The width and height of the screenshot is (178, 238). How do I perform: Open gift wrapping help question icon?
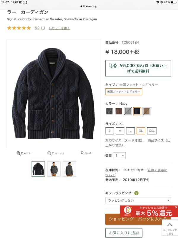[136, 193]
